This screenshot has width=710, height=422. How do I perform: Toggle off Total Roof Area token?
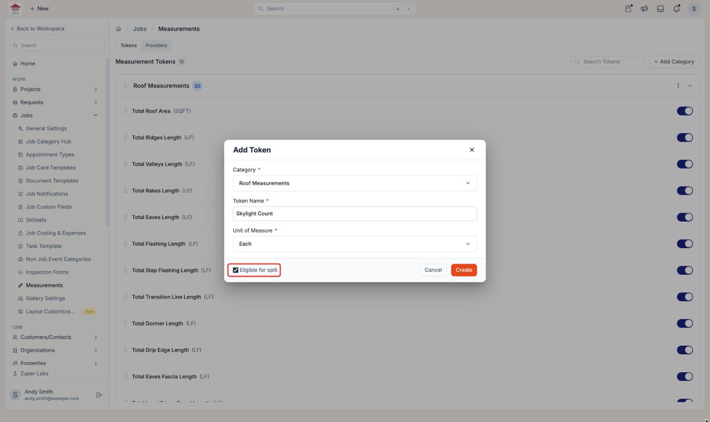pyautogui.click(x=685, y=111)
